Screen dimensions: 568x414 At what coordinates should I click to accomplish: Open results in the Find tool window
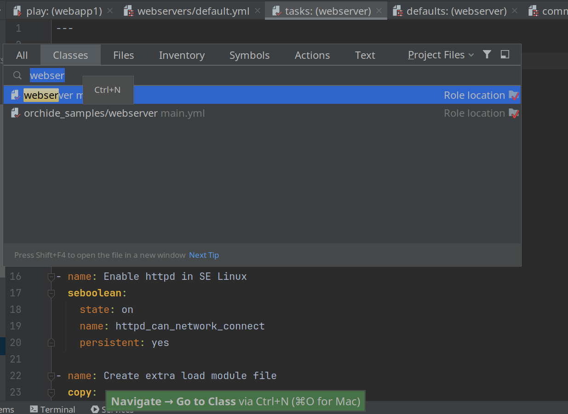(505, 55)
